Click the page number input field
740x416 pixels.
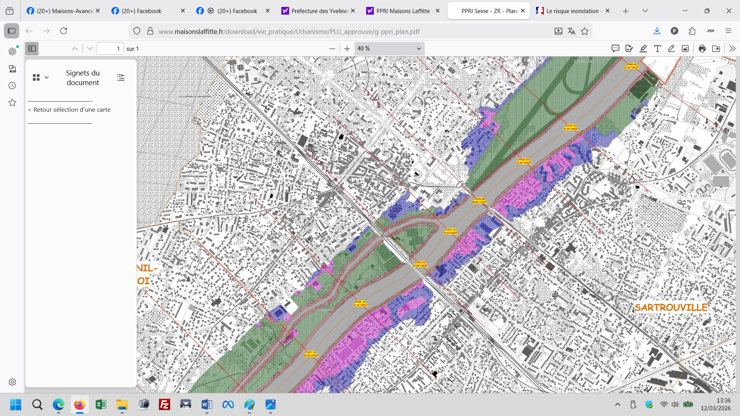[x=110, y=49]
